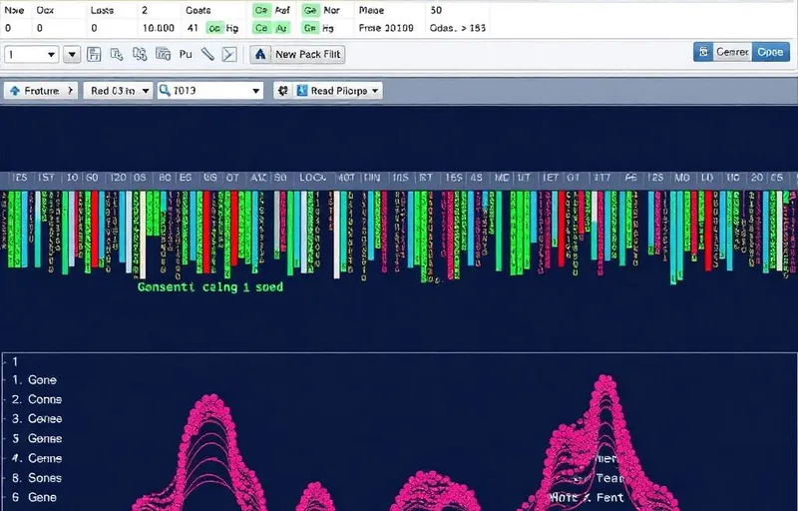Click the Meoe header cell
Viewport: 798px width, 511px height.
click(x=371, y=10)
